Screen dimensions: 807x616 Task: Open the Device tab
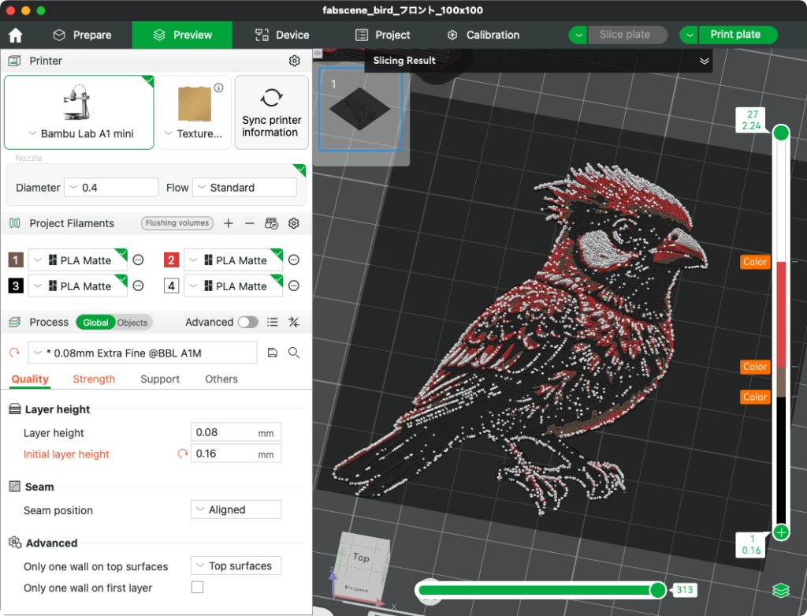click(x=282, y=35)
